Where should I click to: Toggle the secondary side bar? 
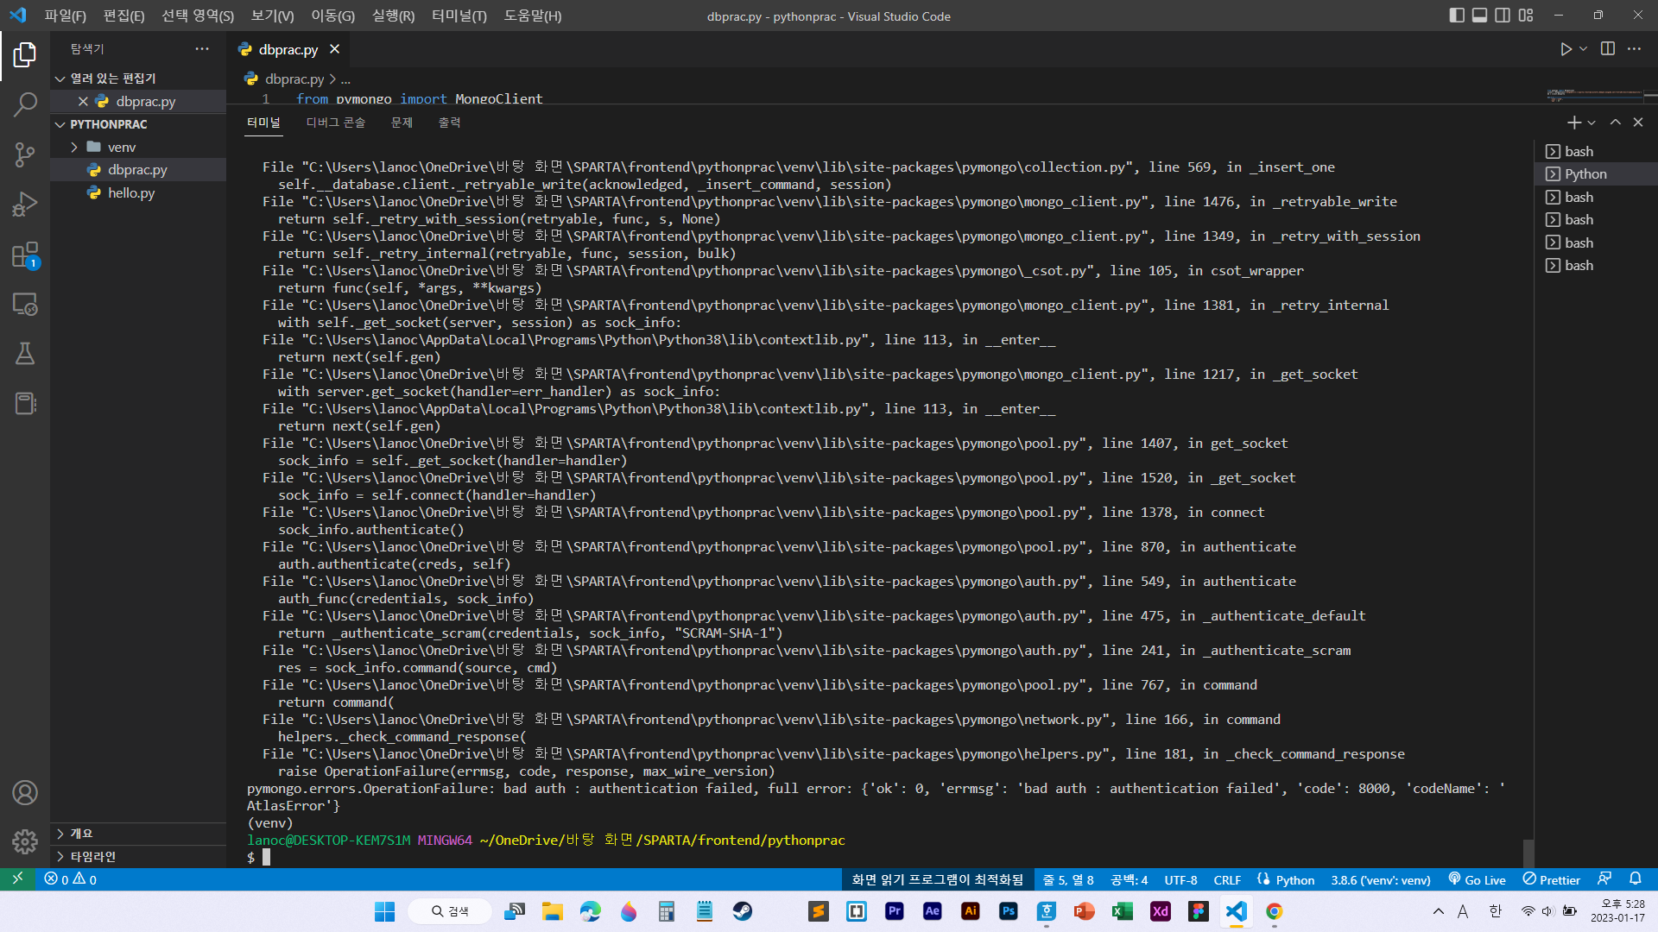point(1503,16)
